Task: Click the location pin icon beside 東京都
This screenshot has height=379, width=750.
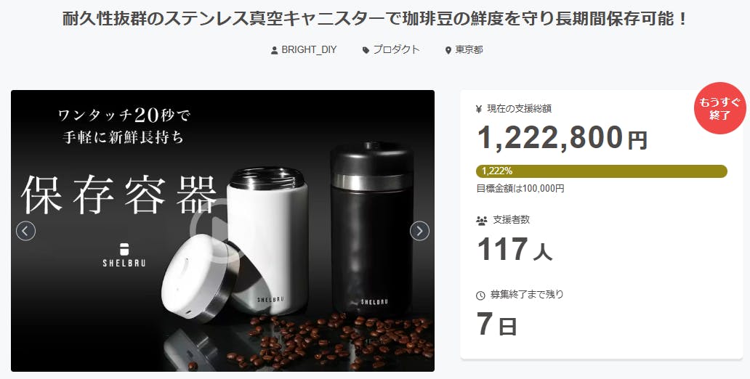Action: [x=448, y=50]
